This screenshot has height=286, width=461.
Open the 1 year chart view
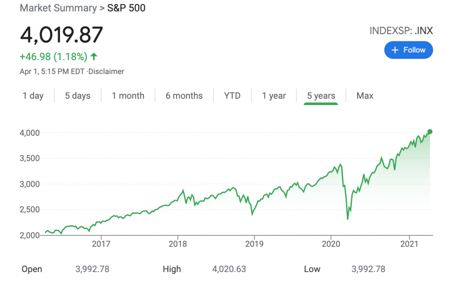(274, 96)
